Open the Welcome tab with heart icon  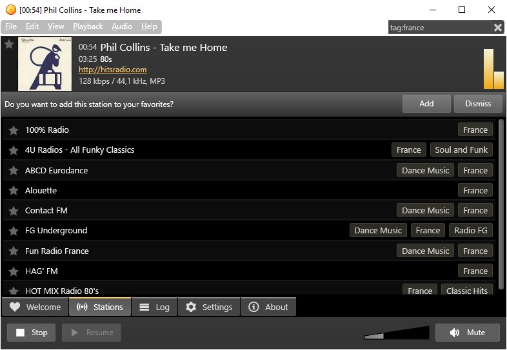(x=35, y=307)
